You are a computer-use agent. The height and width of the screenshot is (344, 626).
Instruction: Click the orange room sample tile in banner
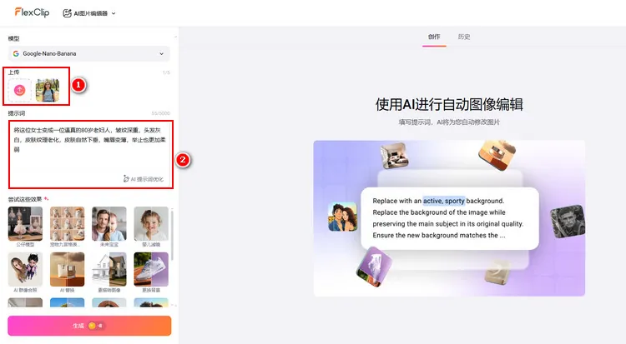point(497,154)
